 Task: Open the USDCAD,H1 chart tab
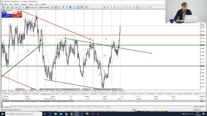55,94
